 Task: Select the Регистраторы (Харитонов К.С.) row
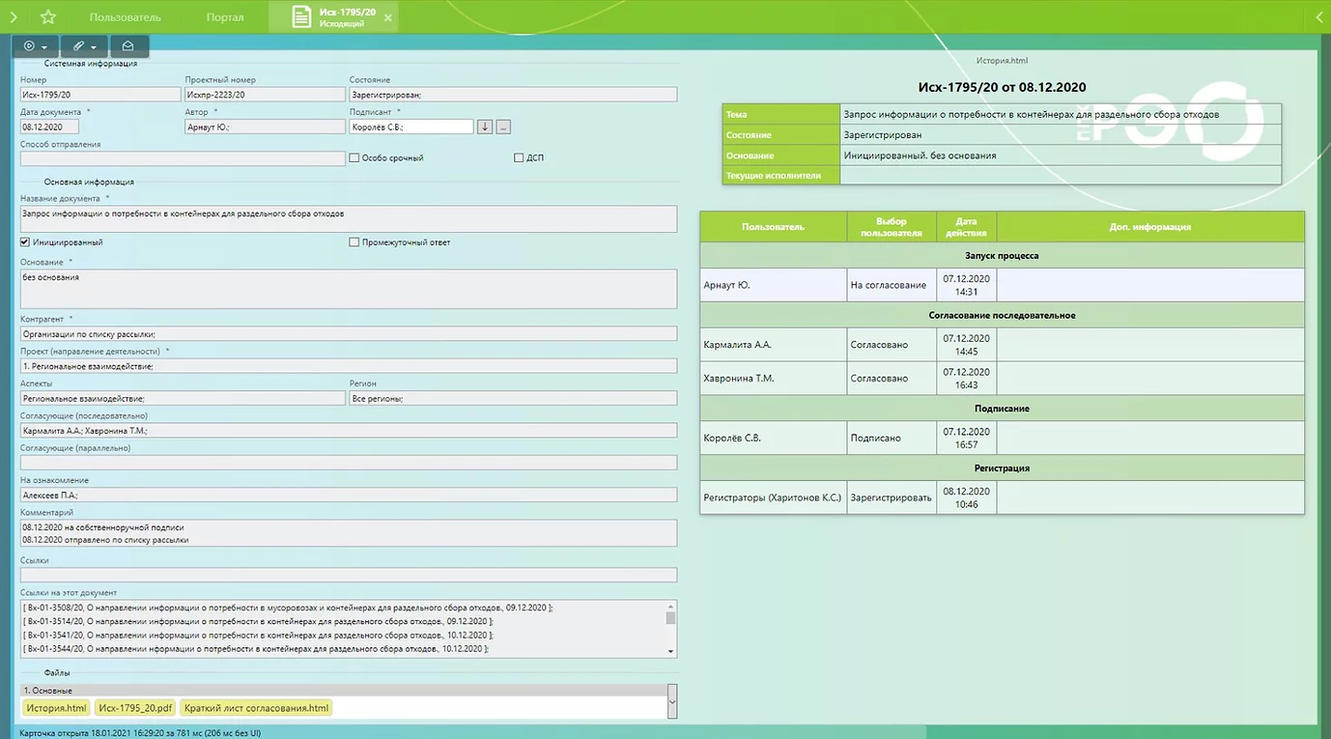pos(1002,497)
